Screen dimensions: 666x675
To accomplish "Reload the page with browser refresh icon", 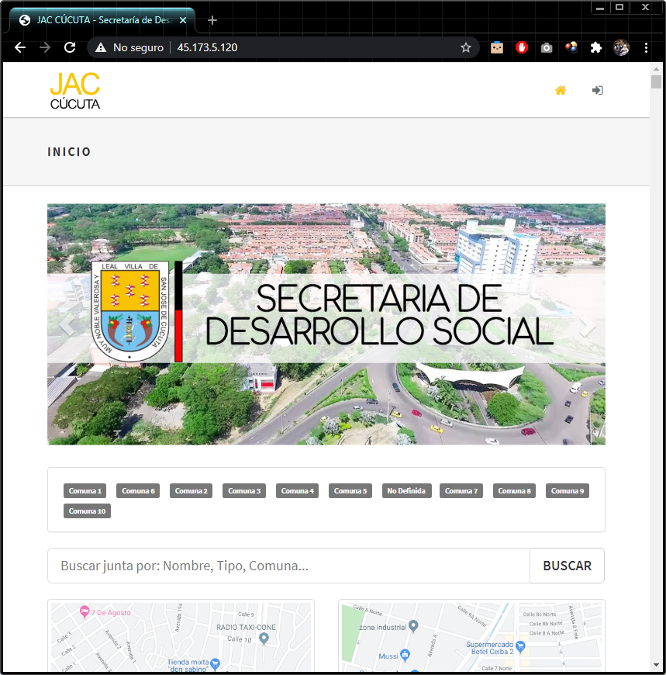I will pos(70,47).
